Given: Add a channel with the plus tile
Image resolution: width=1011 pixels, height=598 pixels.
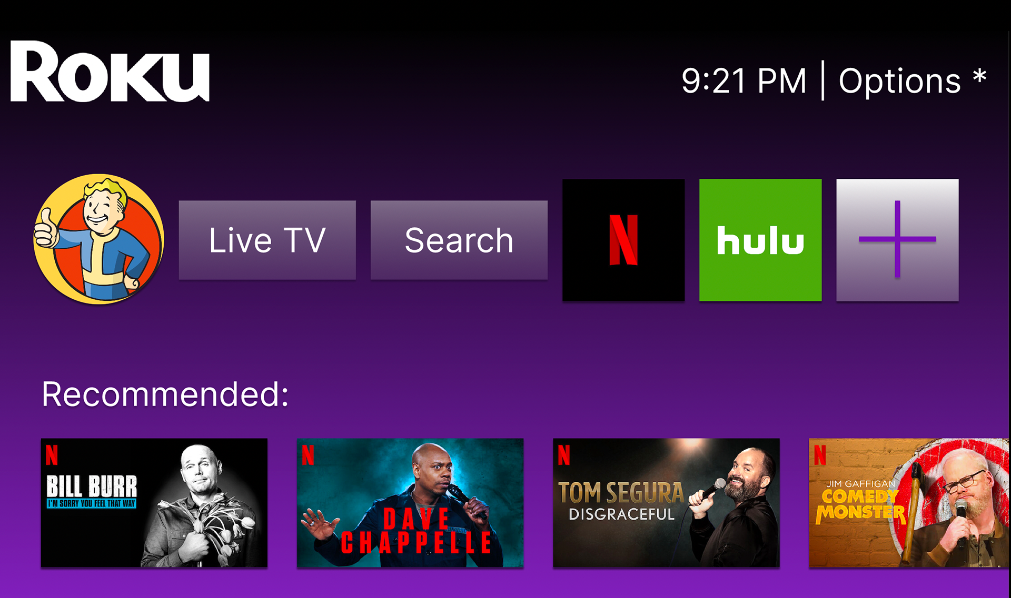Looking at the screenshot, I should 897,240.
